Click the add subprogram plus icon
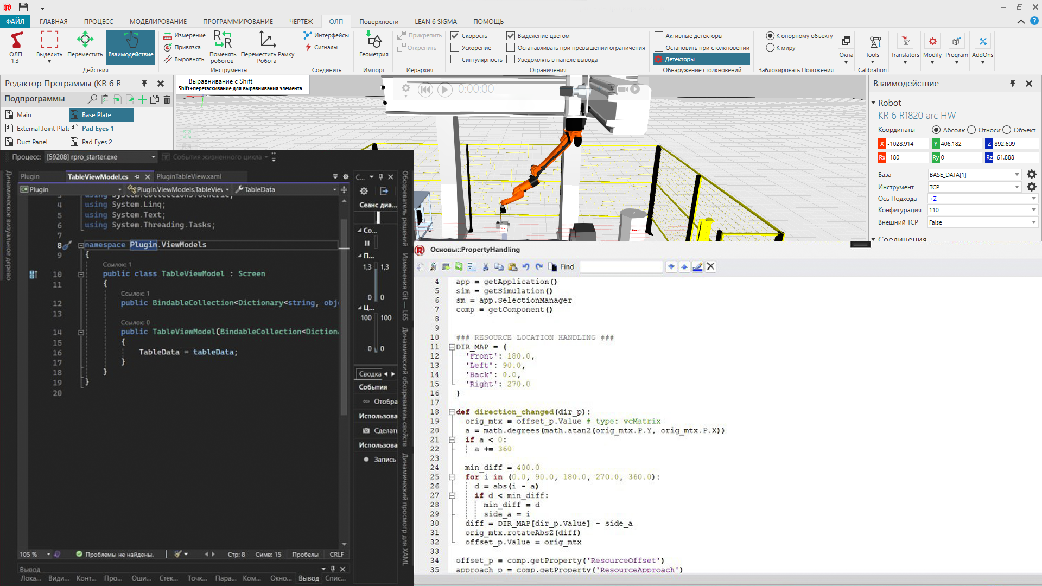Screen dimensions: 1042x586 pos(142,99)
